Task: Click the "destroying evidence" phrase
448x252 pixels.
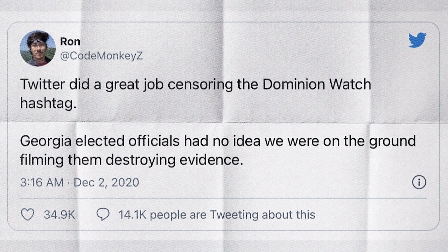Action: coord(174,160)
